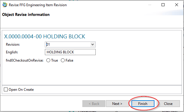
Task: Click the English: field label
Action: 12,52
